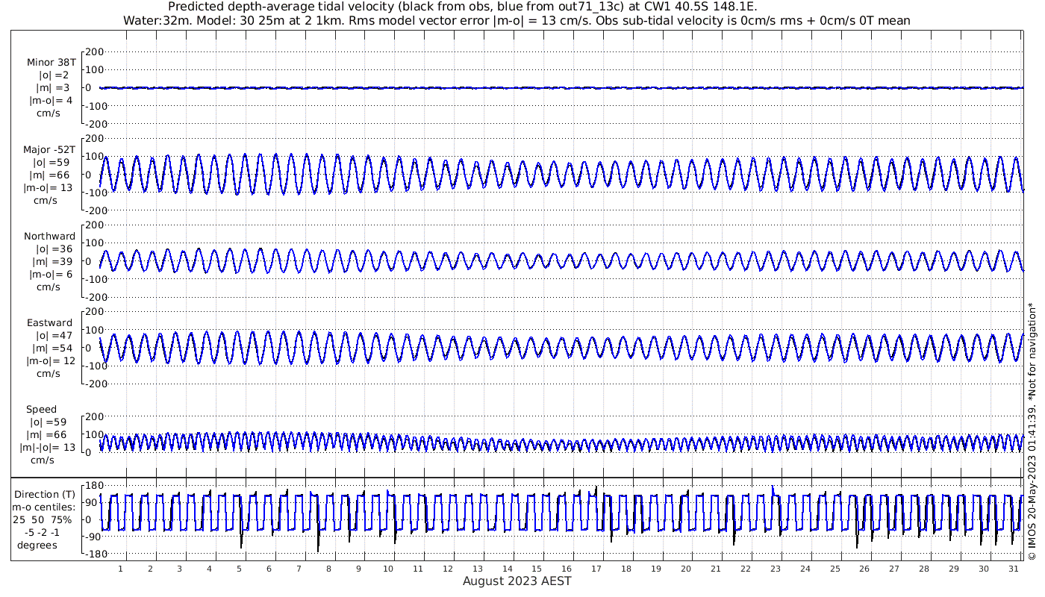1045x597 pixels.
Task: Click the "degrees" unit label of Direction panel
Action: click(37, 546)
